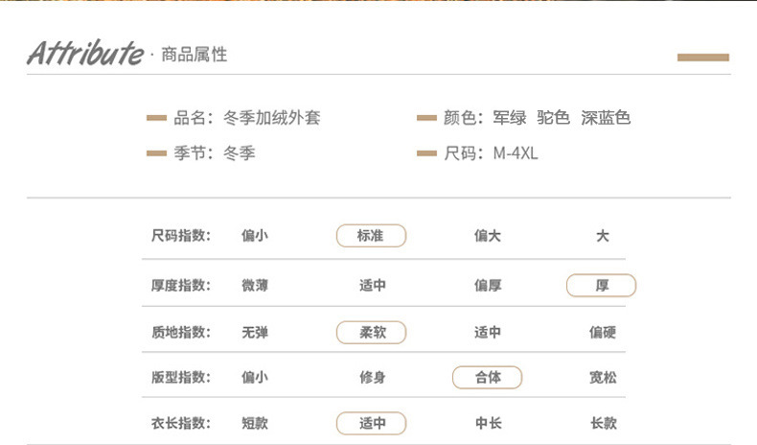The width and height of the screenshot is (757, 445).
Task: Pick 无弹 in the 质地指数 row
Action: (x=254, y=333)
